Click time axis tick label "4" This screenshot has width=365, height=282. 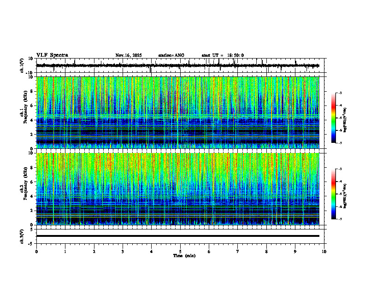[x=152, y=252]
